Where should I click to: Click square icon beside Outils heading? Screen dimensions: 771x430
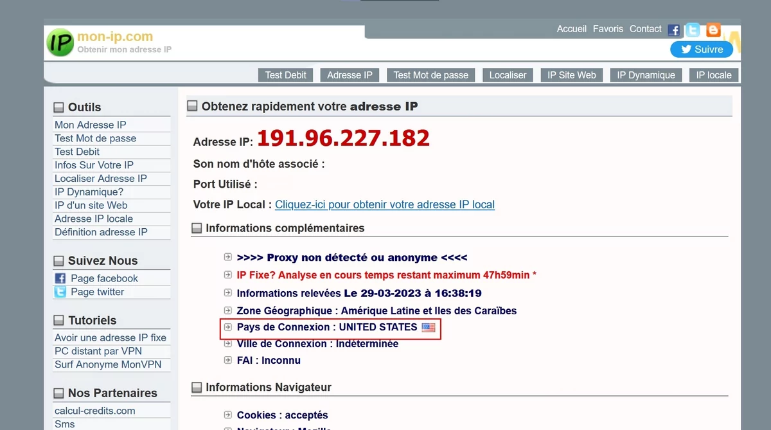click(x=59, y=107)
